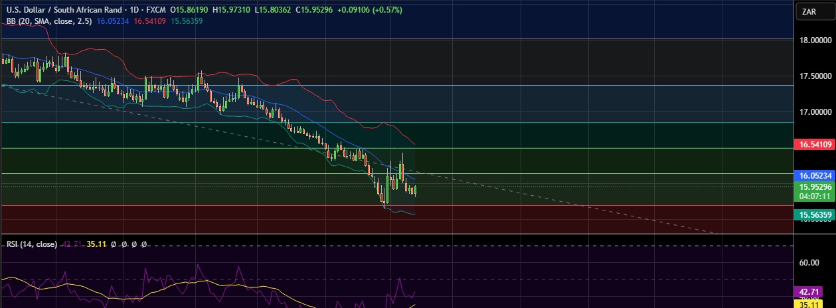Click the symbol title 'U.S. Dollar / South African Rand'

coord(64,11)
